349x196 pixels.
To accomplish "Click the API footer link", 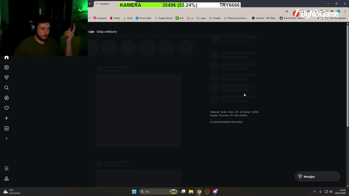I will click(x=237, y=112).
